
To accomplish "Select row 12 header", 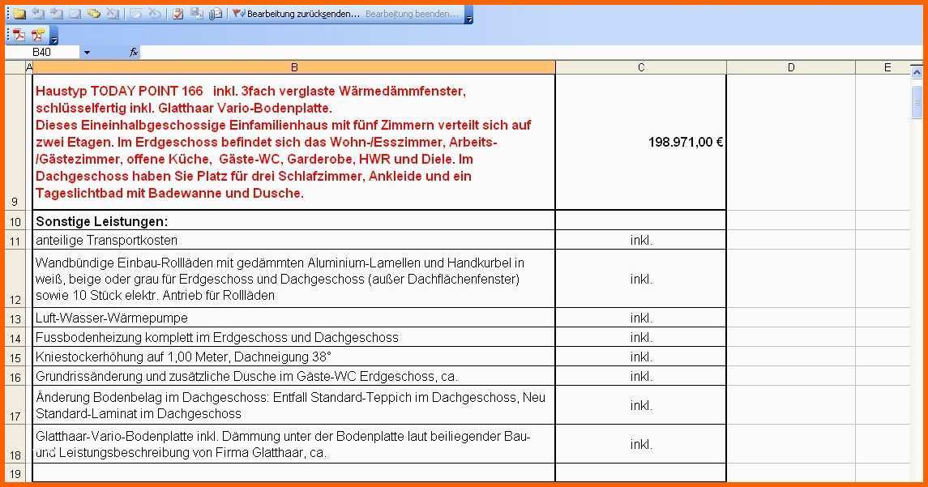I will 15,279.
